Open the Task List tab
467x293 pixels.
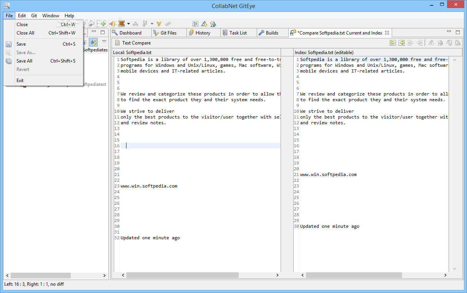point(238,33)
